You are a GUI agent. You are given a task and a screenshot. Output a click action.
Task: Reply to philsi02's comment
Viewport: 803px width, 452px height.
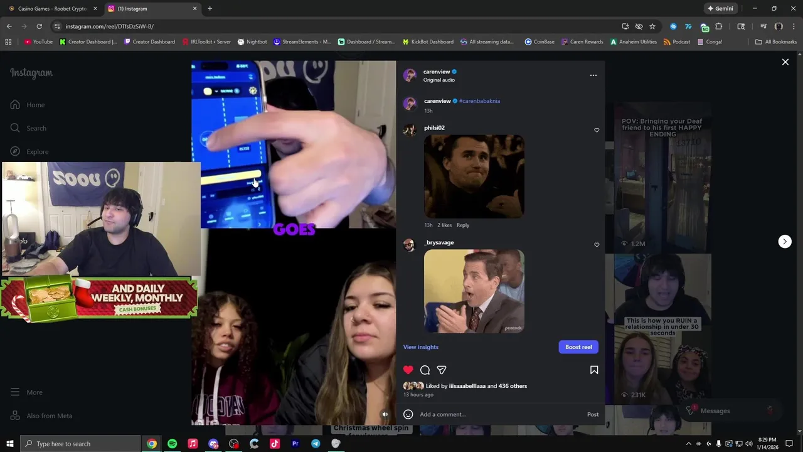pos(463,225)
